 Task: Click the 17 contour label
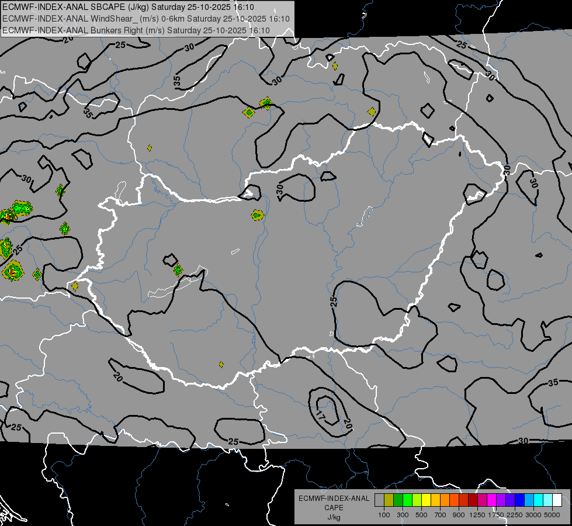coord(320,416)
